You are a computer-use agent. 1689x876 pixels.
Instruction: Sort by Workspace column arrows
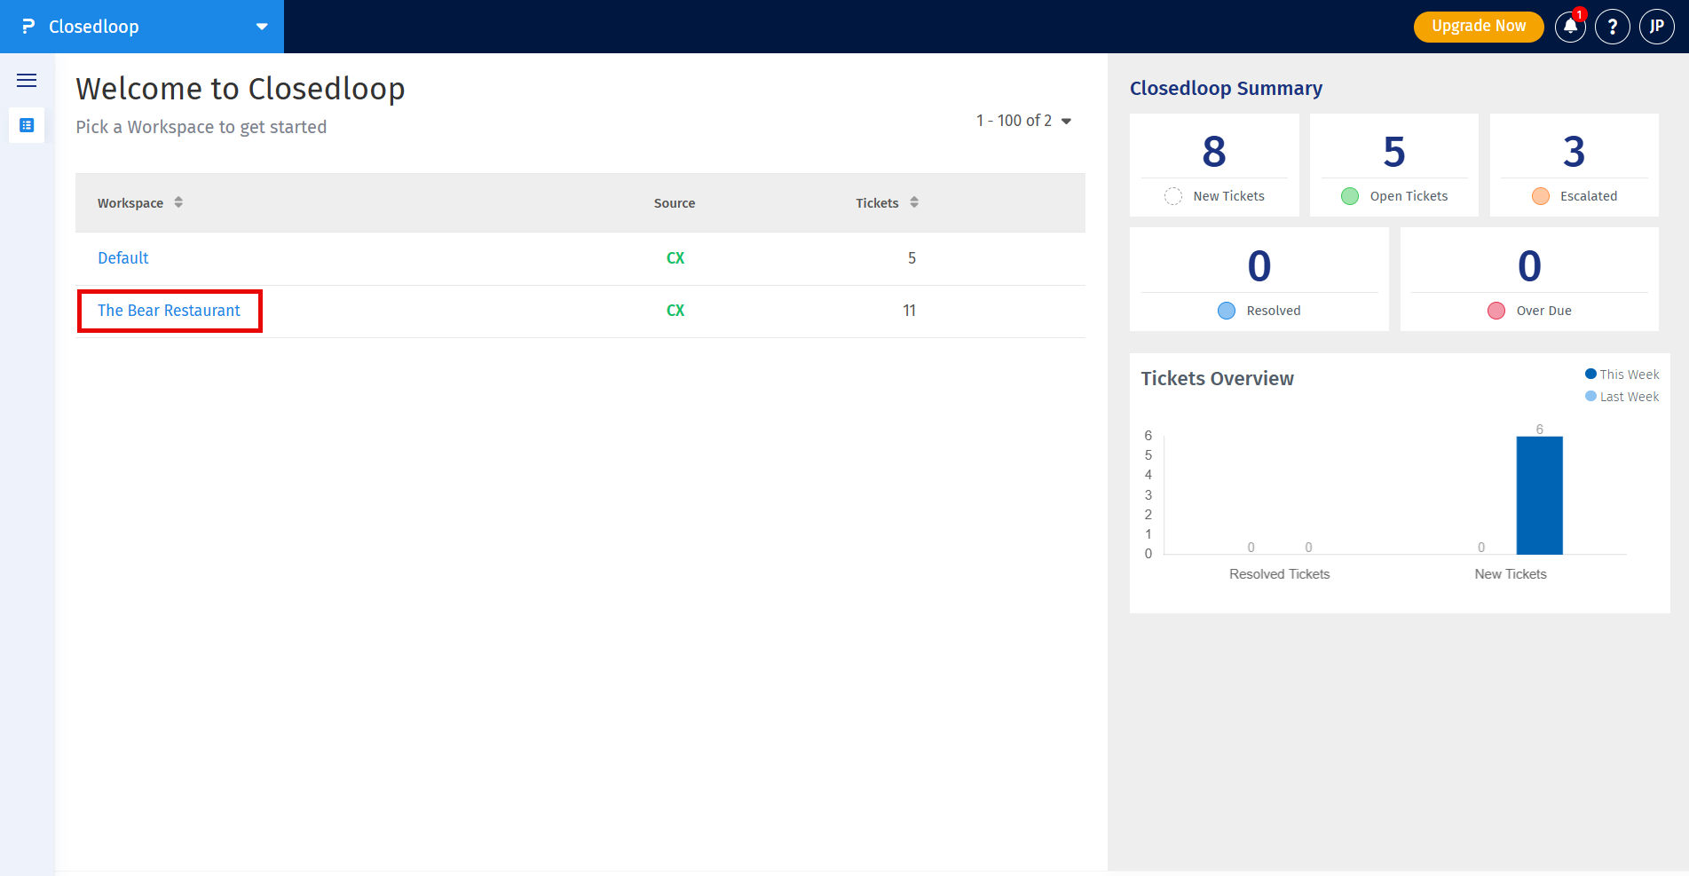178,202
